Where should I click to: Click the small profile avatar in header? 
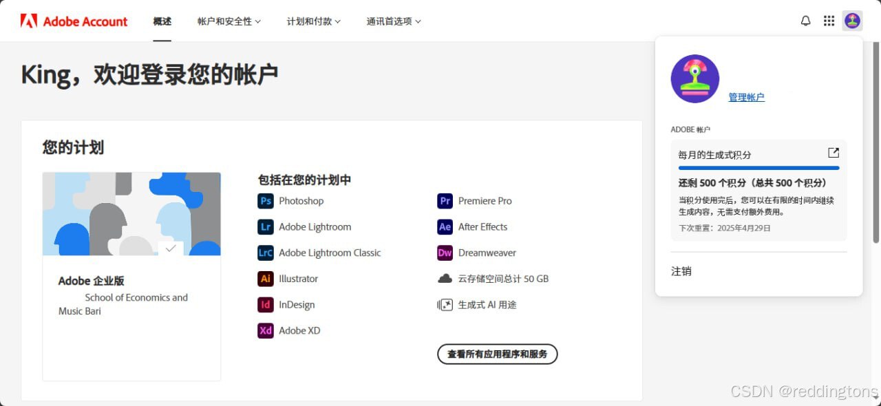pos(853,21)
